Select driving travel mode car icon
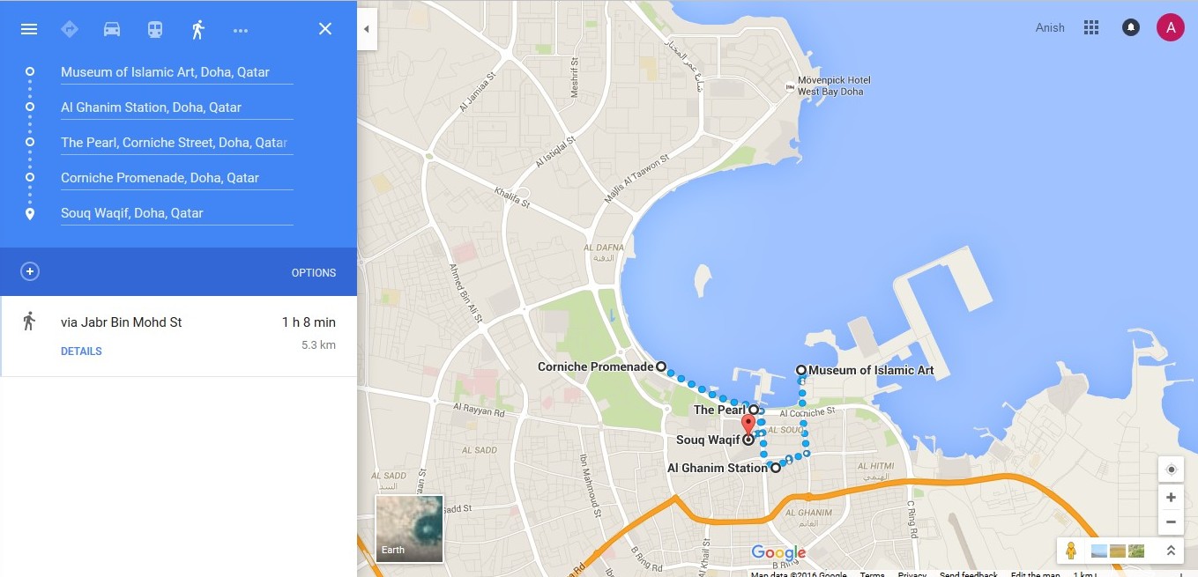 pos(112,29)
